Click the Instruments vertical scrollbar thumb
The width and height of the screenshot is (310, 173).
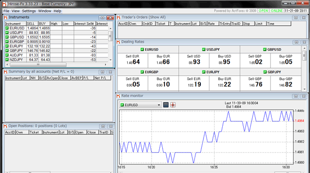110,36
